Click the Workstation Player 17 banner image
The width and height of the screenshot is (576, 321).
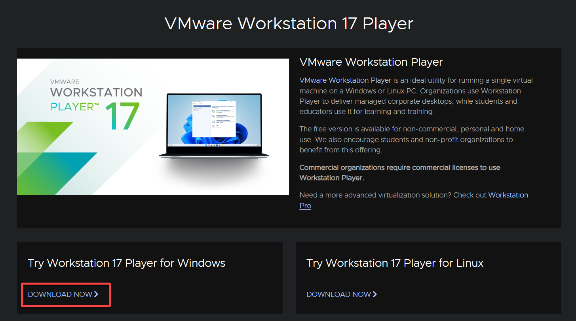(153, 127)
